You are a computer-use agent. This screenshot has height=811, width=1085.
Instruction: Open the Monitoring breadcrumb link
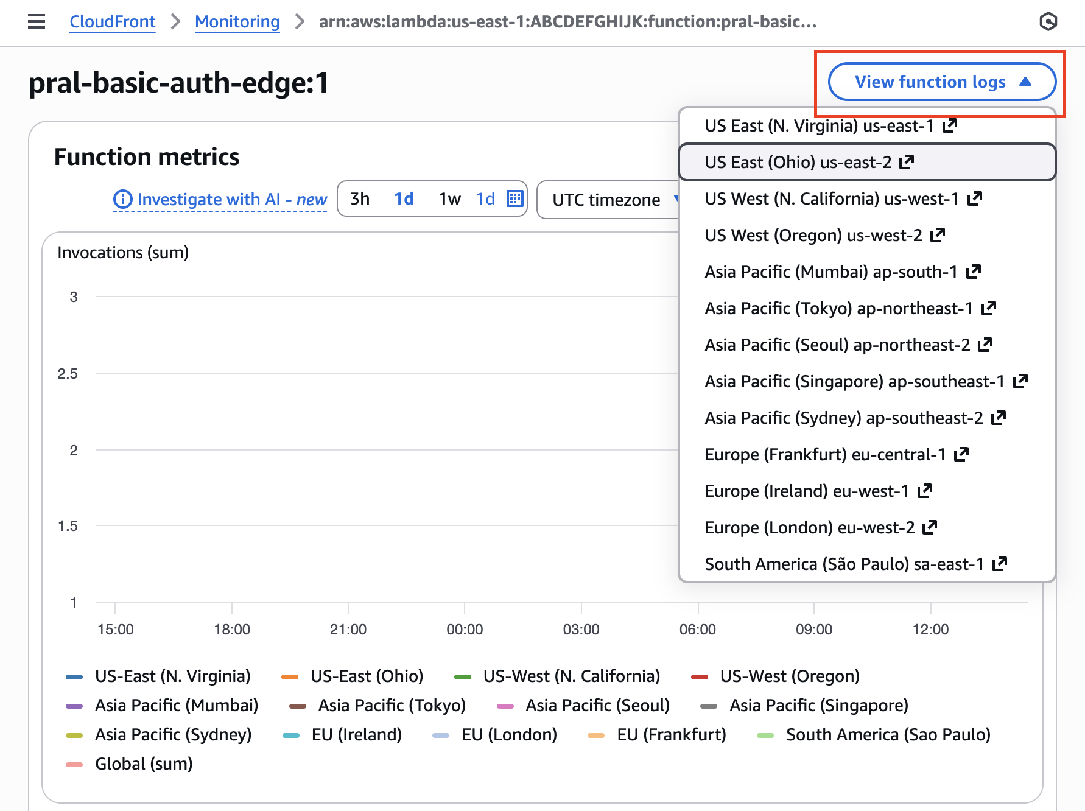237,22
